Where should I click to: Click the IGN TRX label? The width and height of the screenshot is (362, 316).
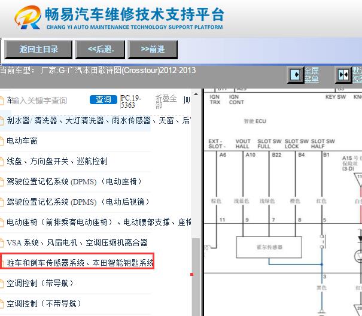point(215,99)
